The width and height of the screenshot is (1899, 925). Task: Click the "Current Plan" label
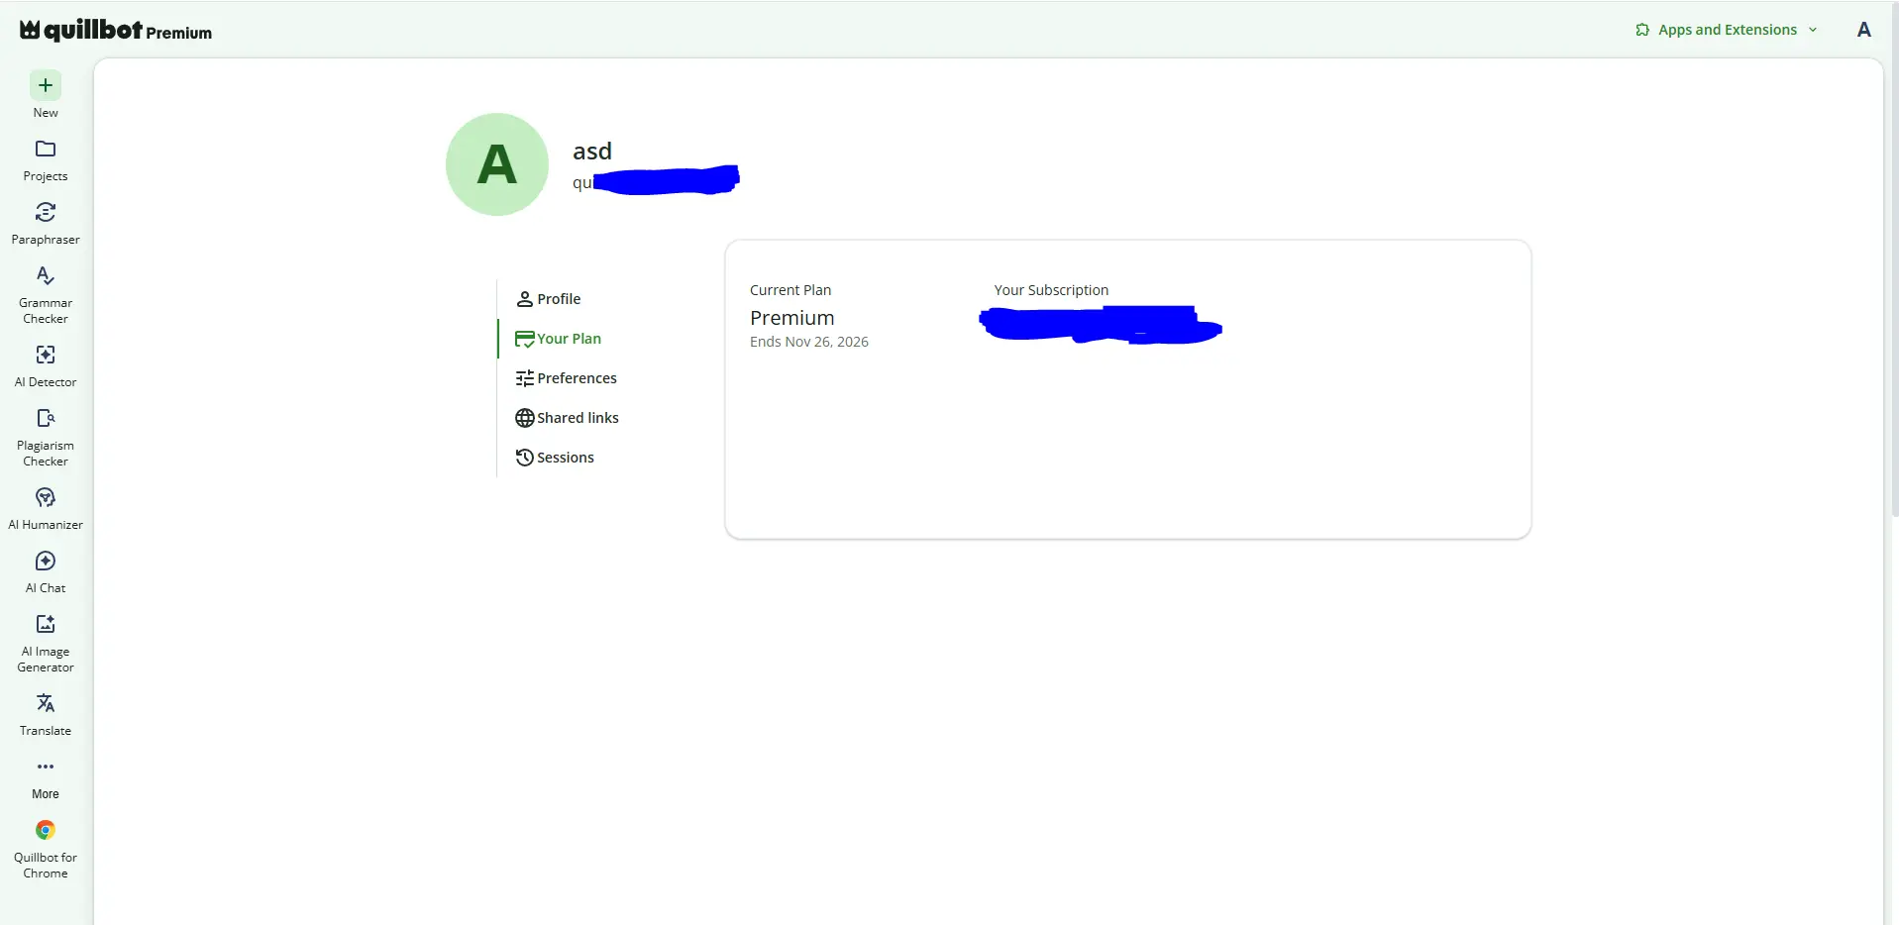791,290
